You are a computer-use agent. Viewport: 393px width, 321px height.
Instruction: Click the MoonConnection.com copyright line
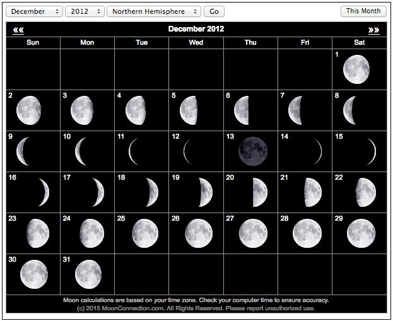coord(196,308)
